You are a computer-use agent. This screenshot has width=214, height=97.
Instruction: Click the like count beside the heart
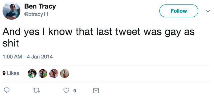tap(75, 91)
